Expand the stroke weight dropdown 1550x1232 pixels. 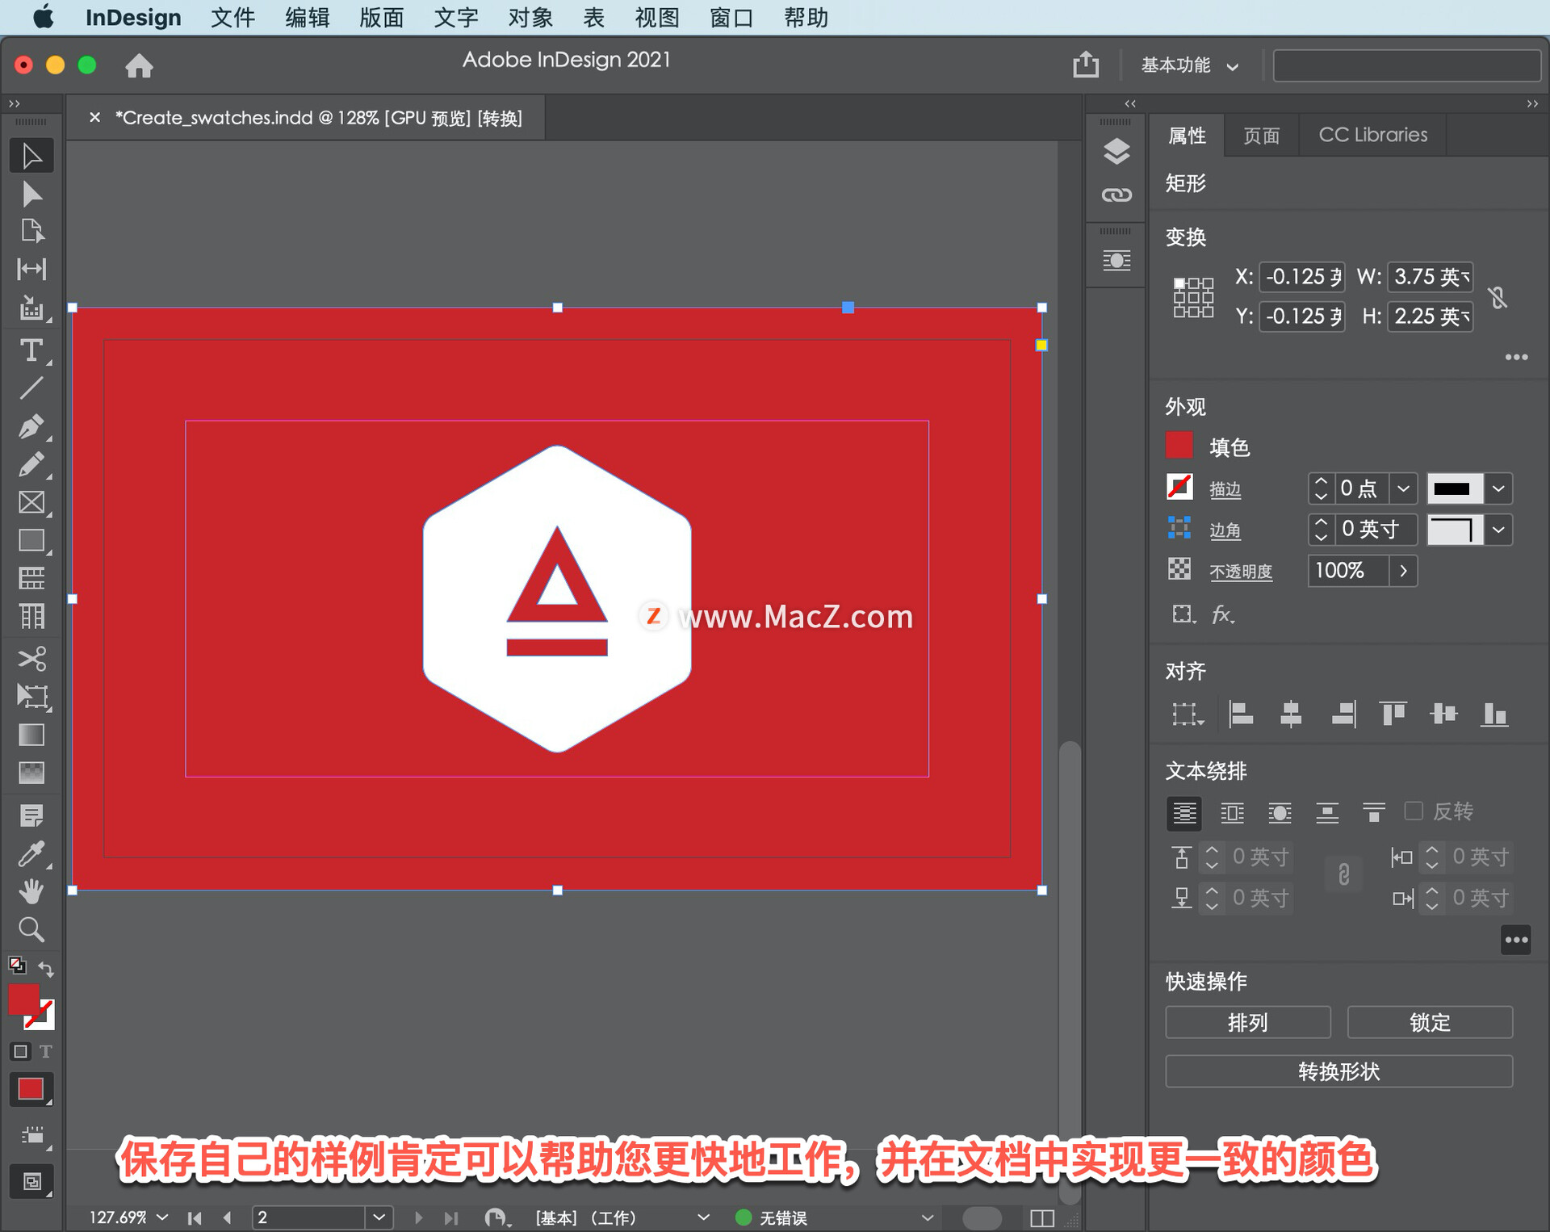pos(1403,488)
